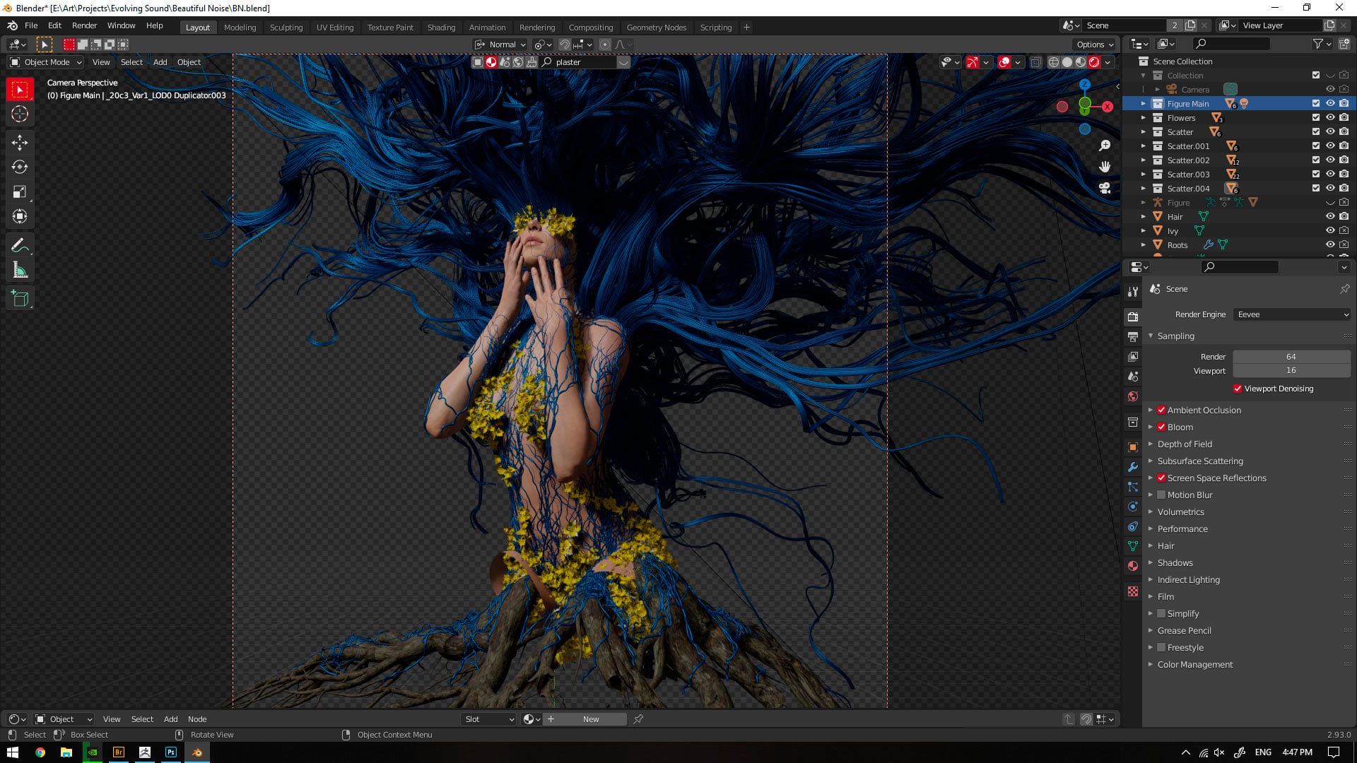Screen dimensions: 1357x763
Task: Enable the Motion Blur checkbox
Action: tap(1161, 495)
